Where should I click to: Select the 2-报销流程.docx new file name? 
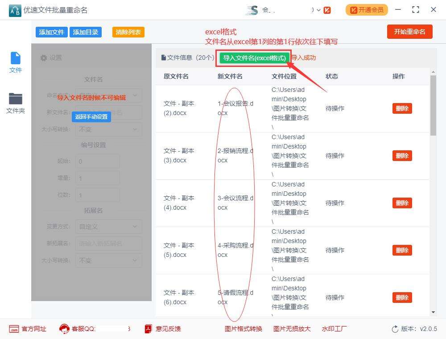[235, 156]
